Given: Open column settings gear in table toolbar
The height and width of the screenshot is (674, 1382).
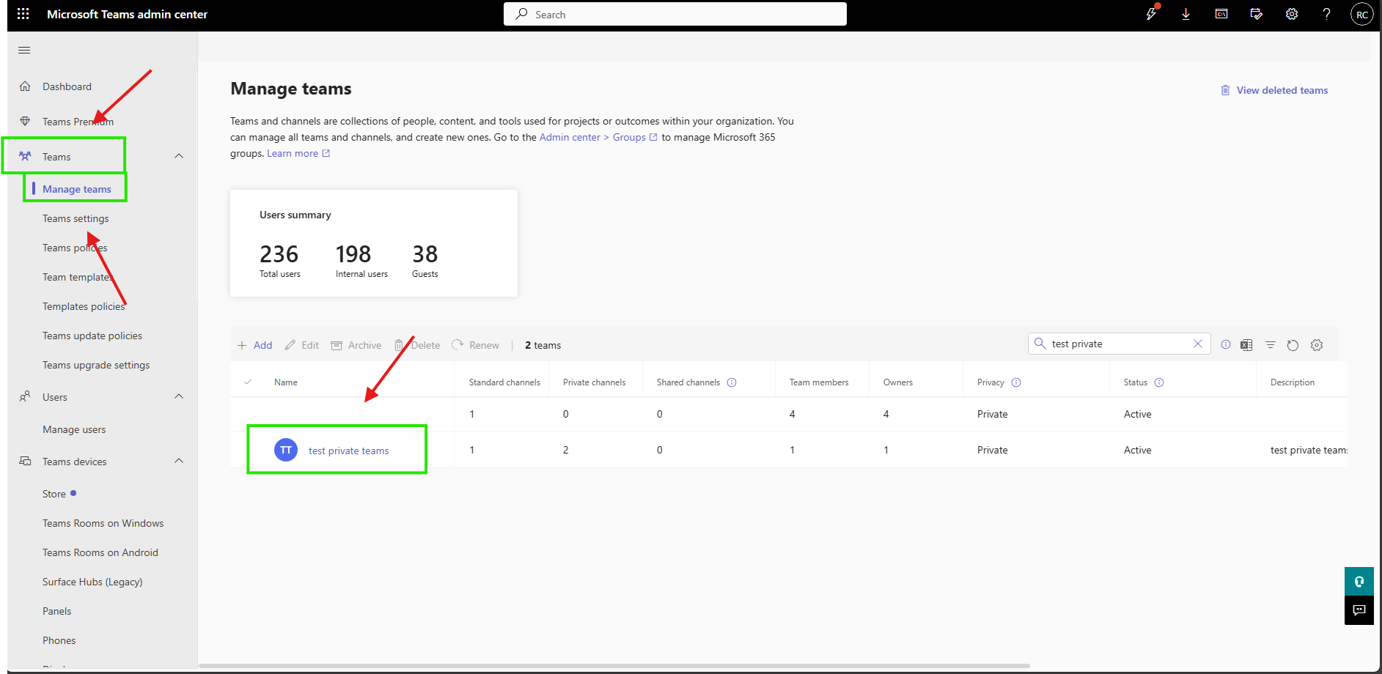Looking at the screenshot, I should 1317,345.
